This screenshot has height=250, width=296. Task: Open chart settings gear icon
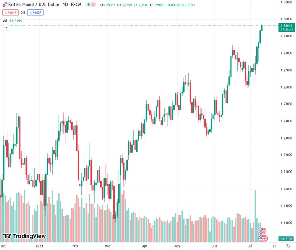287,246
